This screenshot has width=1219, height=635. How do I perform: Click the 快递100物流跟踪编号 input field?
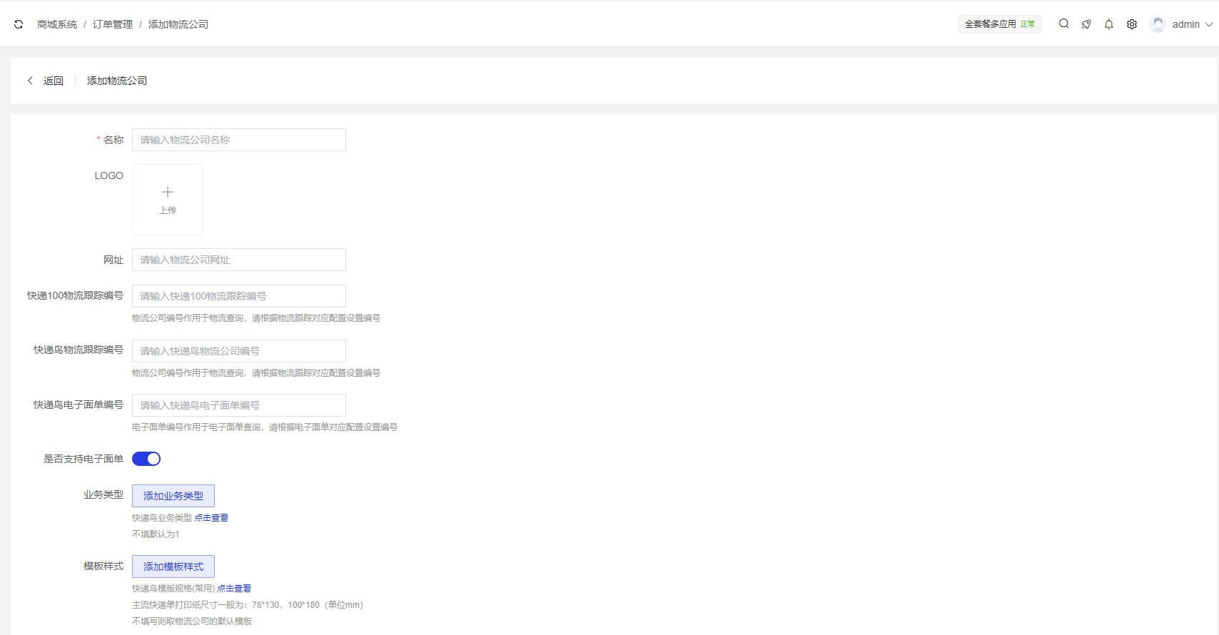(239, 296)
